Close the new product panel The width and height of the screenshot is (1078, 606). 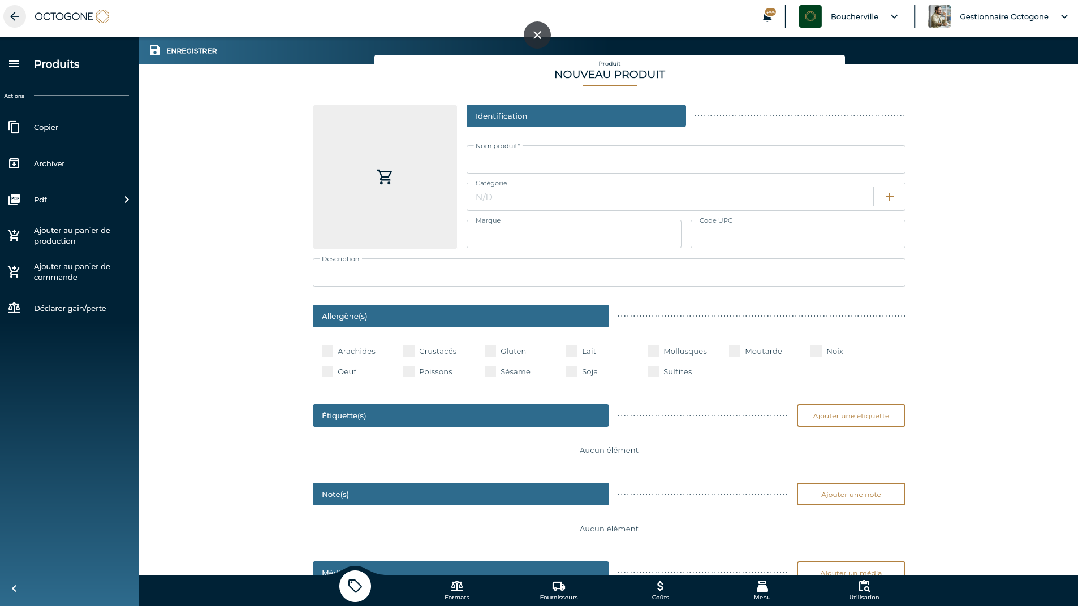click(537, 35)
